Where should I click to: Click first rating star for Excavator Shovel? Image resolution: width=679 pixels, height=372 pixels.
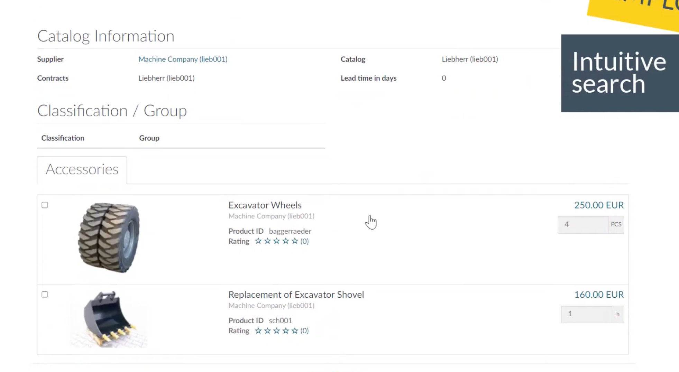[x=258, y=331]
